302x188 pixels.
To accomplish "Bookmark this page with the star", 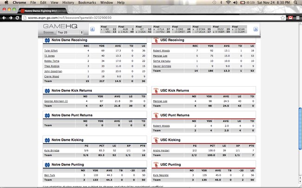I will (282, 18).
